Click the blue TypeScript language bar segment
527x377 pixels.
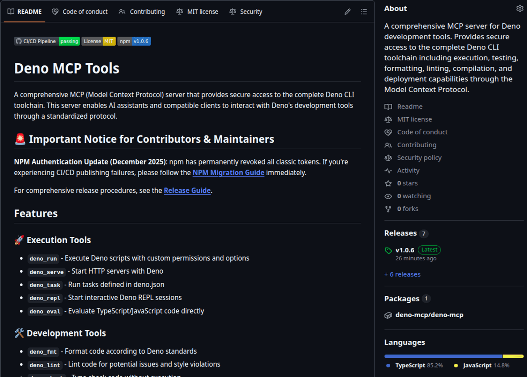coord(443,356)
